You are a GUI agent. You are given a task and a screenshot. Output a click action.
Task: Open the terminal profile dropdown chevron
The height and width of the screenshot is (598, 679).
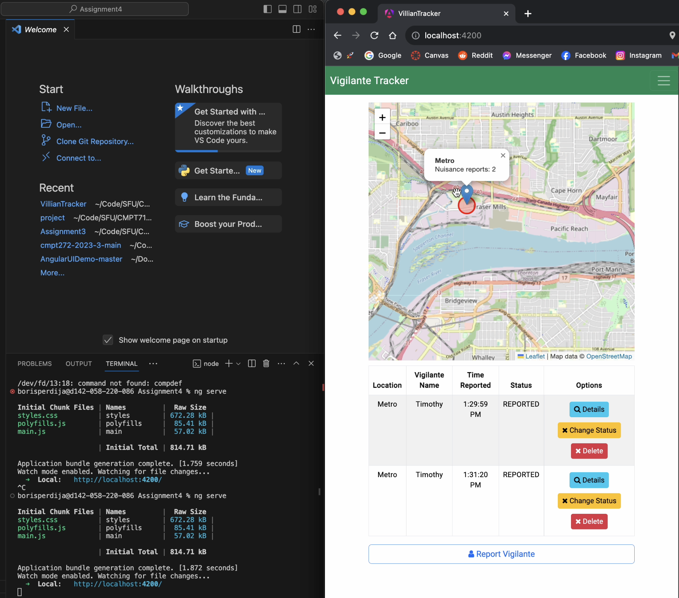point(238,364)
